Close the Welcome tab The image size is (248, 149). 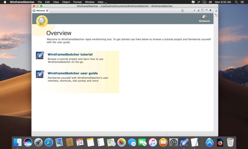[47, 11]
